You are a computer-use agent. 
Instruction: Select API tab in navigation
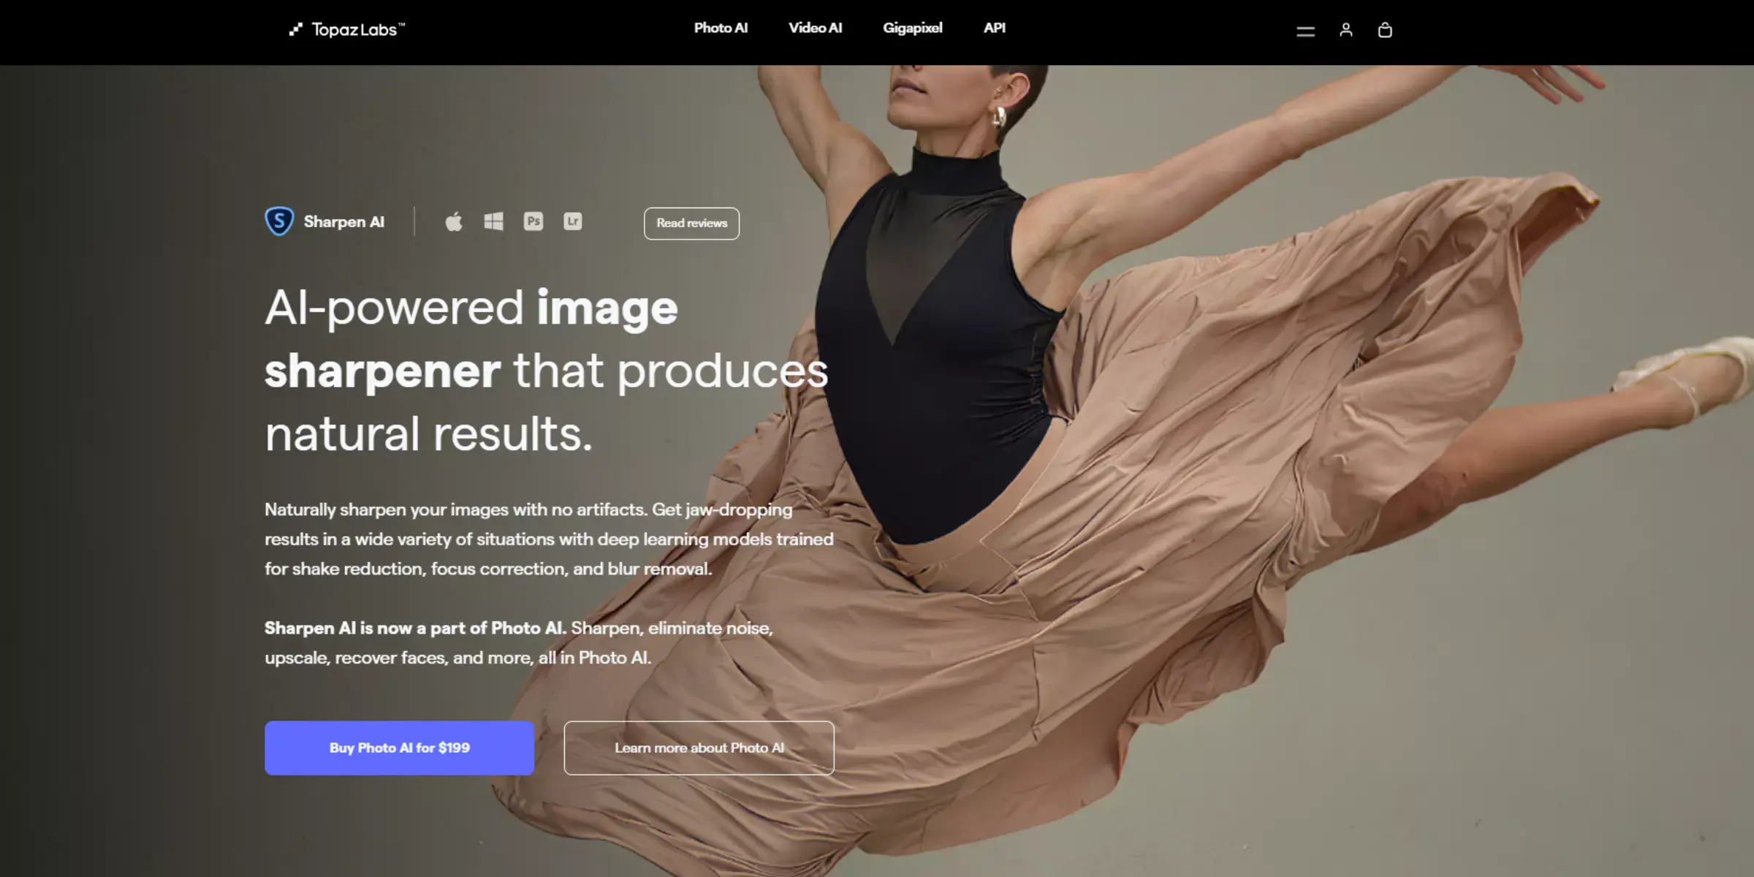(993, 27)
